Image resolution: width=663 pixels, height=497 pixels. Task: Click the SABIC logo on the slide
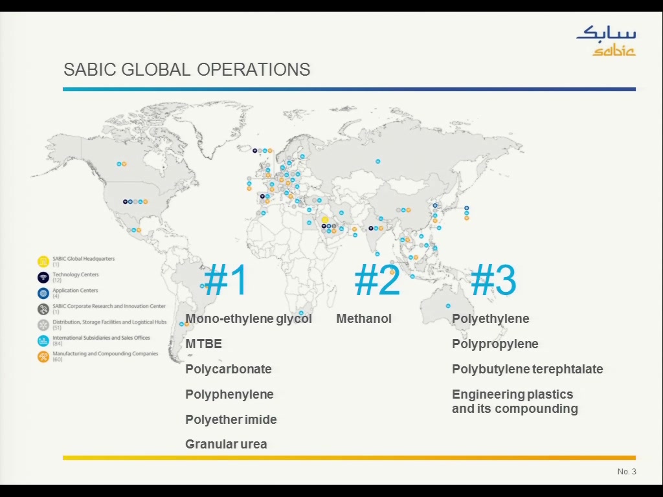coord(606,41)
